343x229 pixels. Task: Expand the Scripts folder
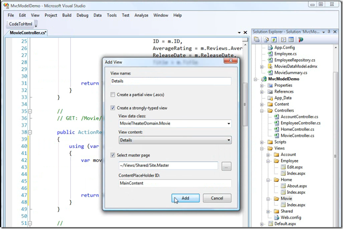(262, 142)
